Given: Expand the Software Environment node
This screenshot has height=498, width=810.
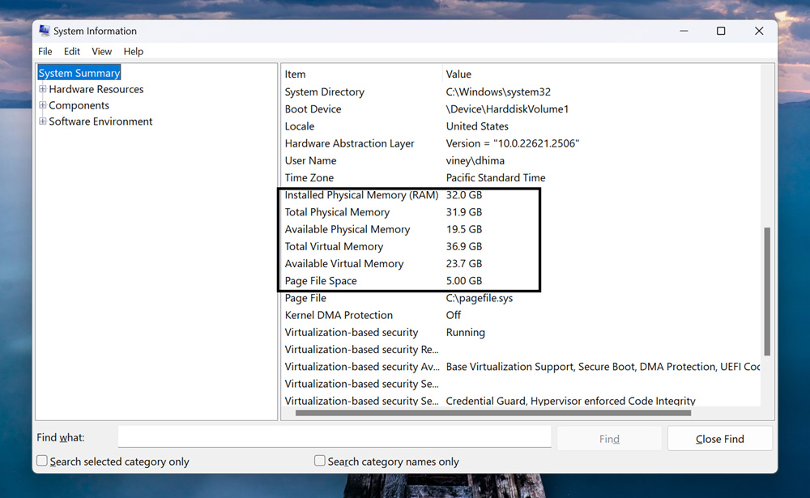Looking at the screenshot, I should (x=43, y=121).
